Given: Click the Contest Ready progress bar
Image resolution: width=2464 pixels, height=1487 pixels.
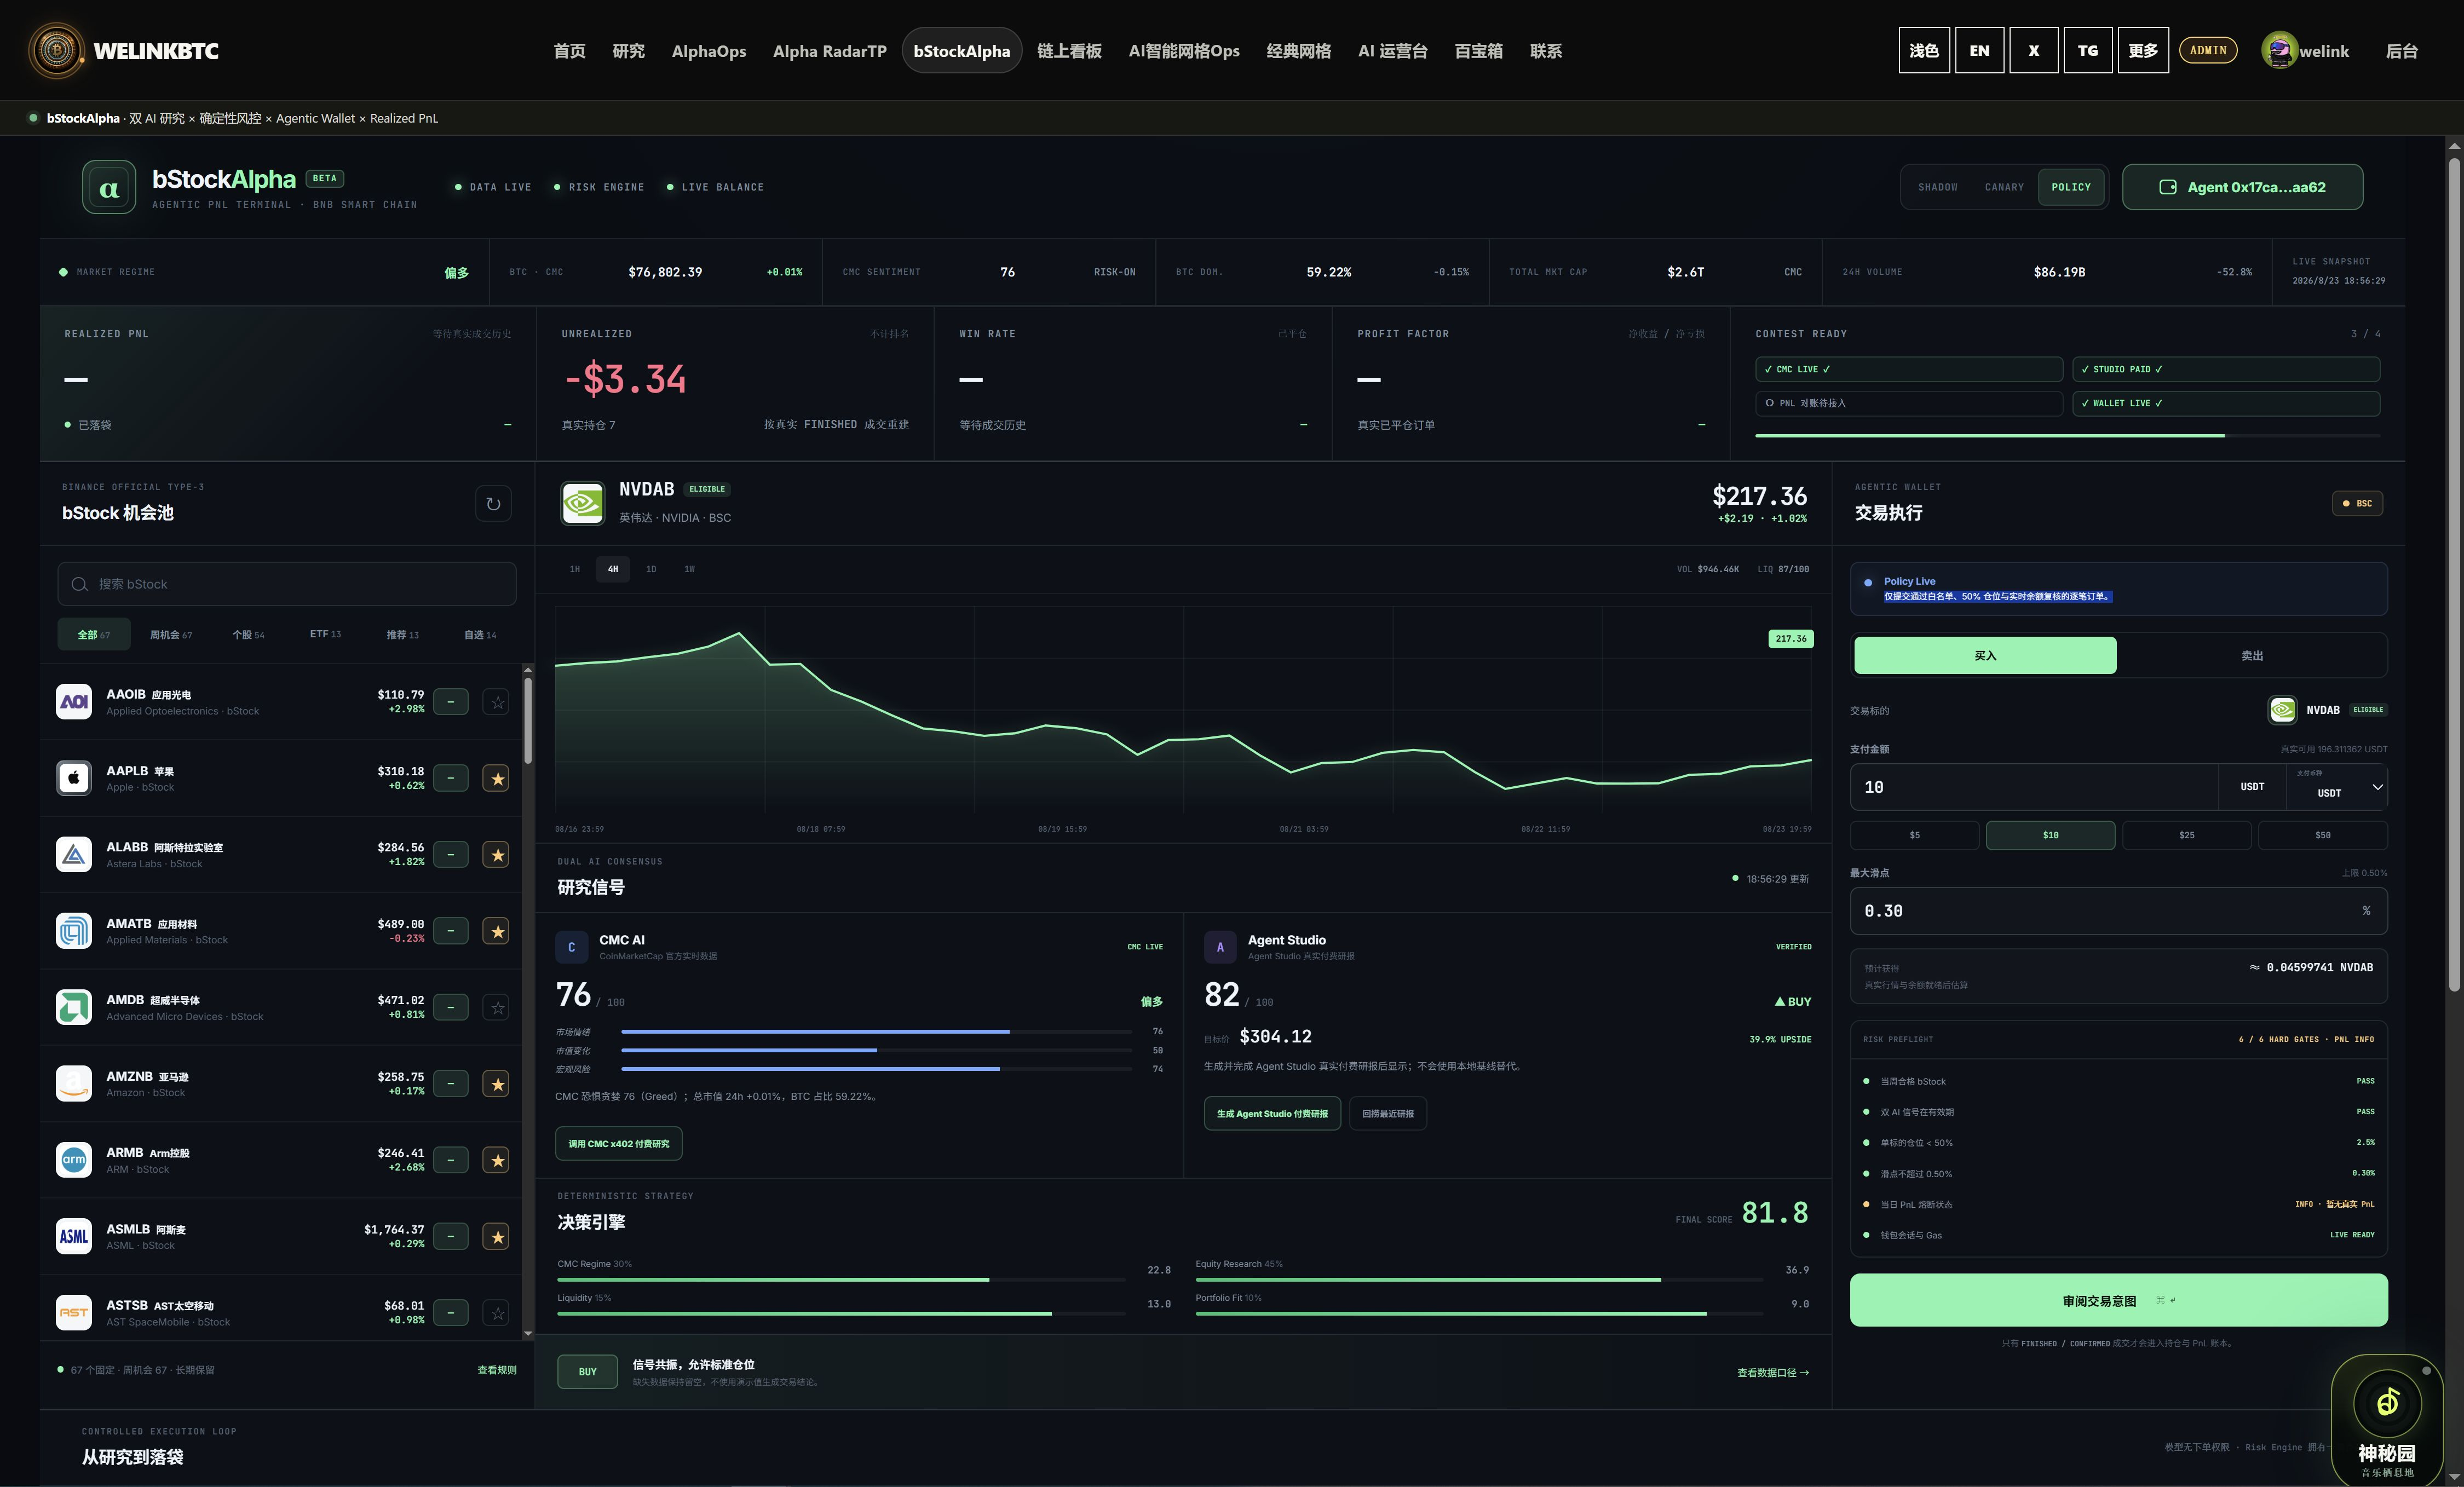Looking at the screenshot, I should [2067, 436].
